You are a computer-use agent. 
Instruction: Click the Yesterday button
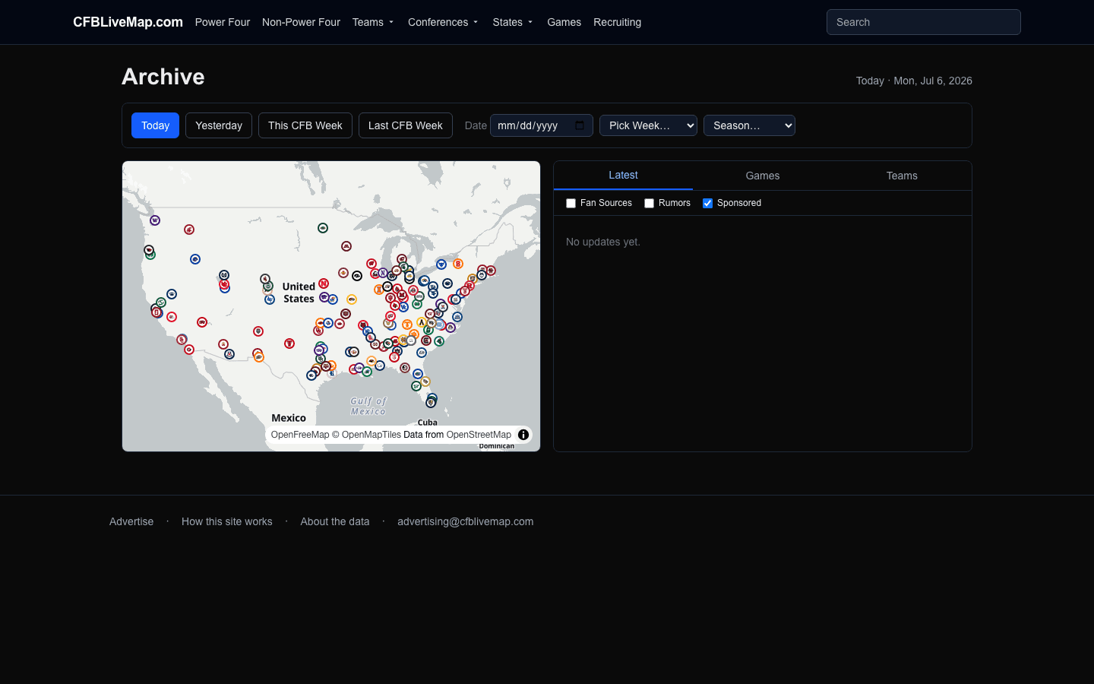click(219, 125)
